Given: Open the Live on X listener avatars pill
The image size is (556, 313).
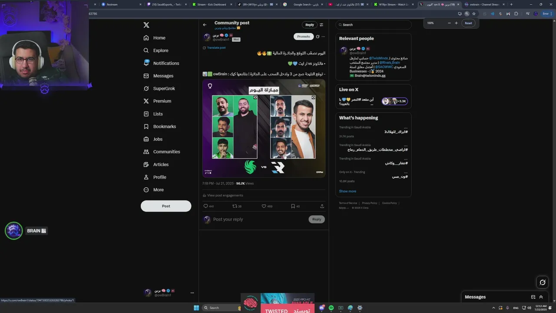Looking at the screenshot, I should click(x=394, y=101).
